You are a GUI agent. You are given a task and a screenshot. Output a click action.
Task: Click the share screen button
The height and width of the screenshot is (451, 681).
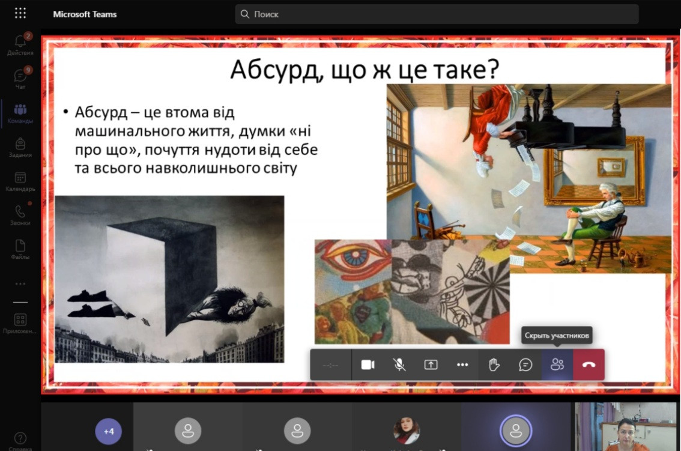(431, 365)
